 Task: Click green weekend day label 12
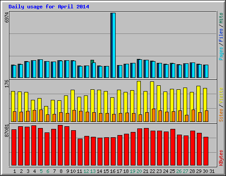coord(86,171)
